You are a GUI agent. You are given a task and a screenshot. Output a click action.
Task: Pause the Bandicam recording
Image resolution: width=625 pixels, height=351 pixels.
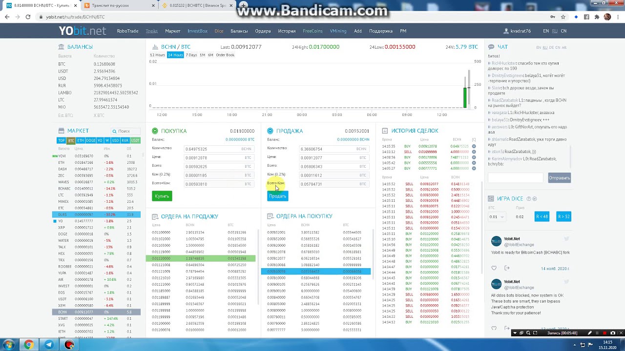click(x=597, y=333)
